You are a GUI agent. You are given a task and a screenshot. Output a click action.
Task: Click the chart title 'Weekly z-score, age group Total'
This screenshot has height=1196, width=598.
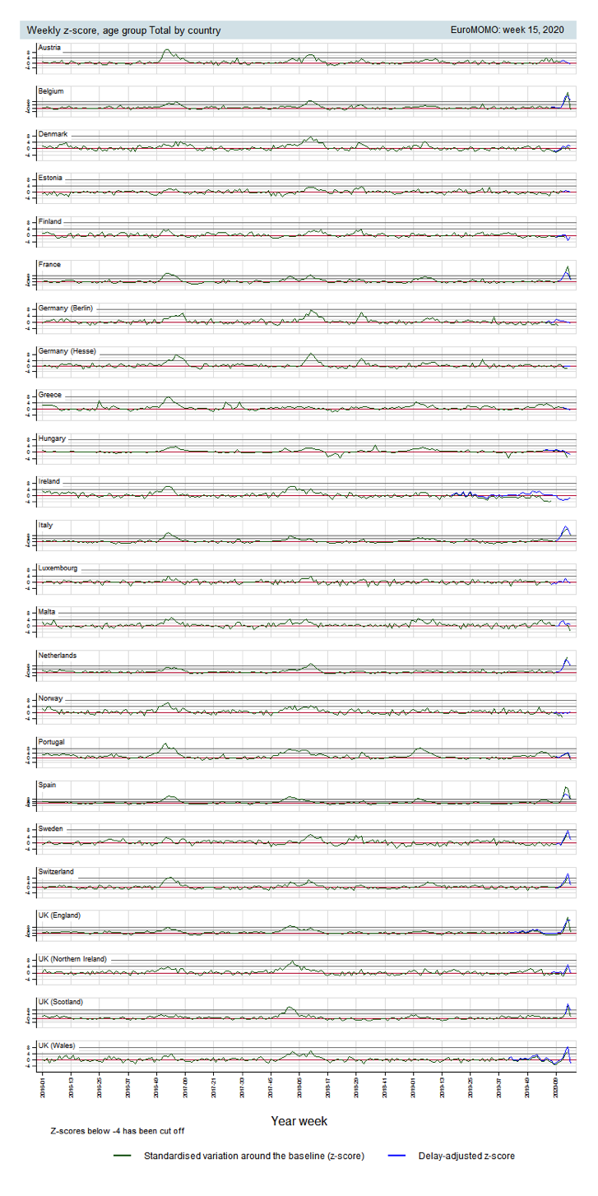(123, 30)
